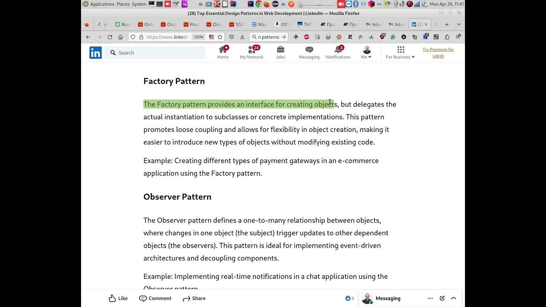Open LinkedIn Home feed
The height and width of the screenshot is (307, 546).
223,52
